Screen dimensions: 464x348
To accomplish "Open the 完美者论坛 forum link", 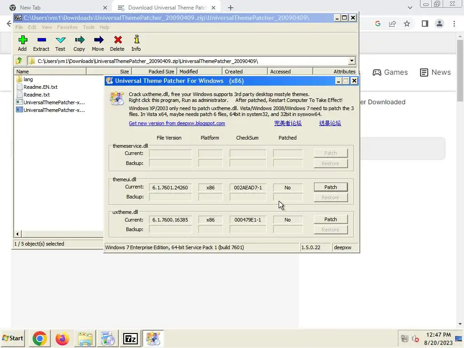I will click(288, 123).
